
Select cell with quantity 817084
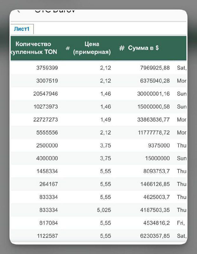pyautogui.click(x=49, y=223)
